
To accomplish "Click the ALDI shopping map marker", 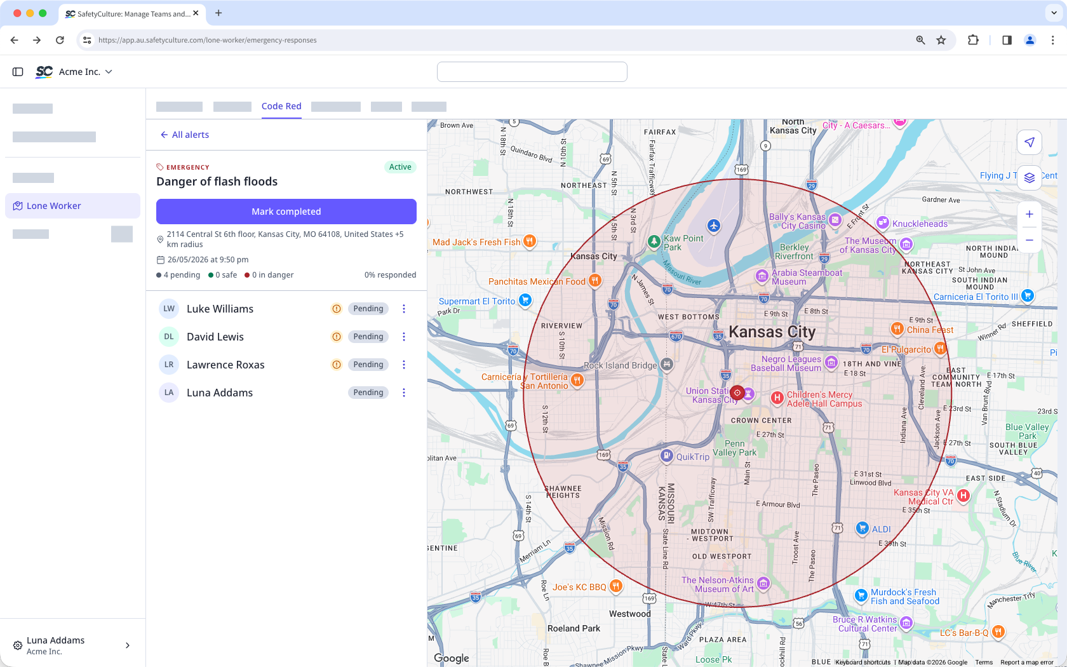I will (x=862, y=528).
